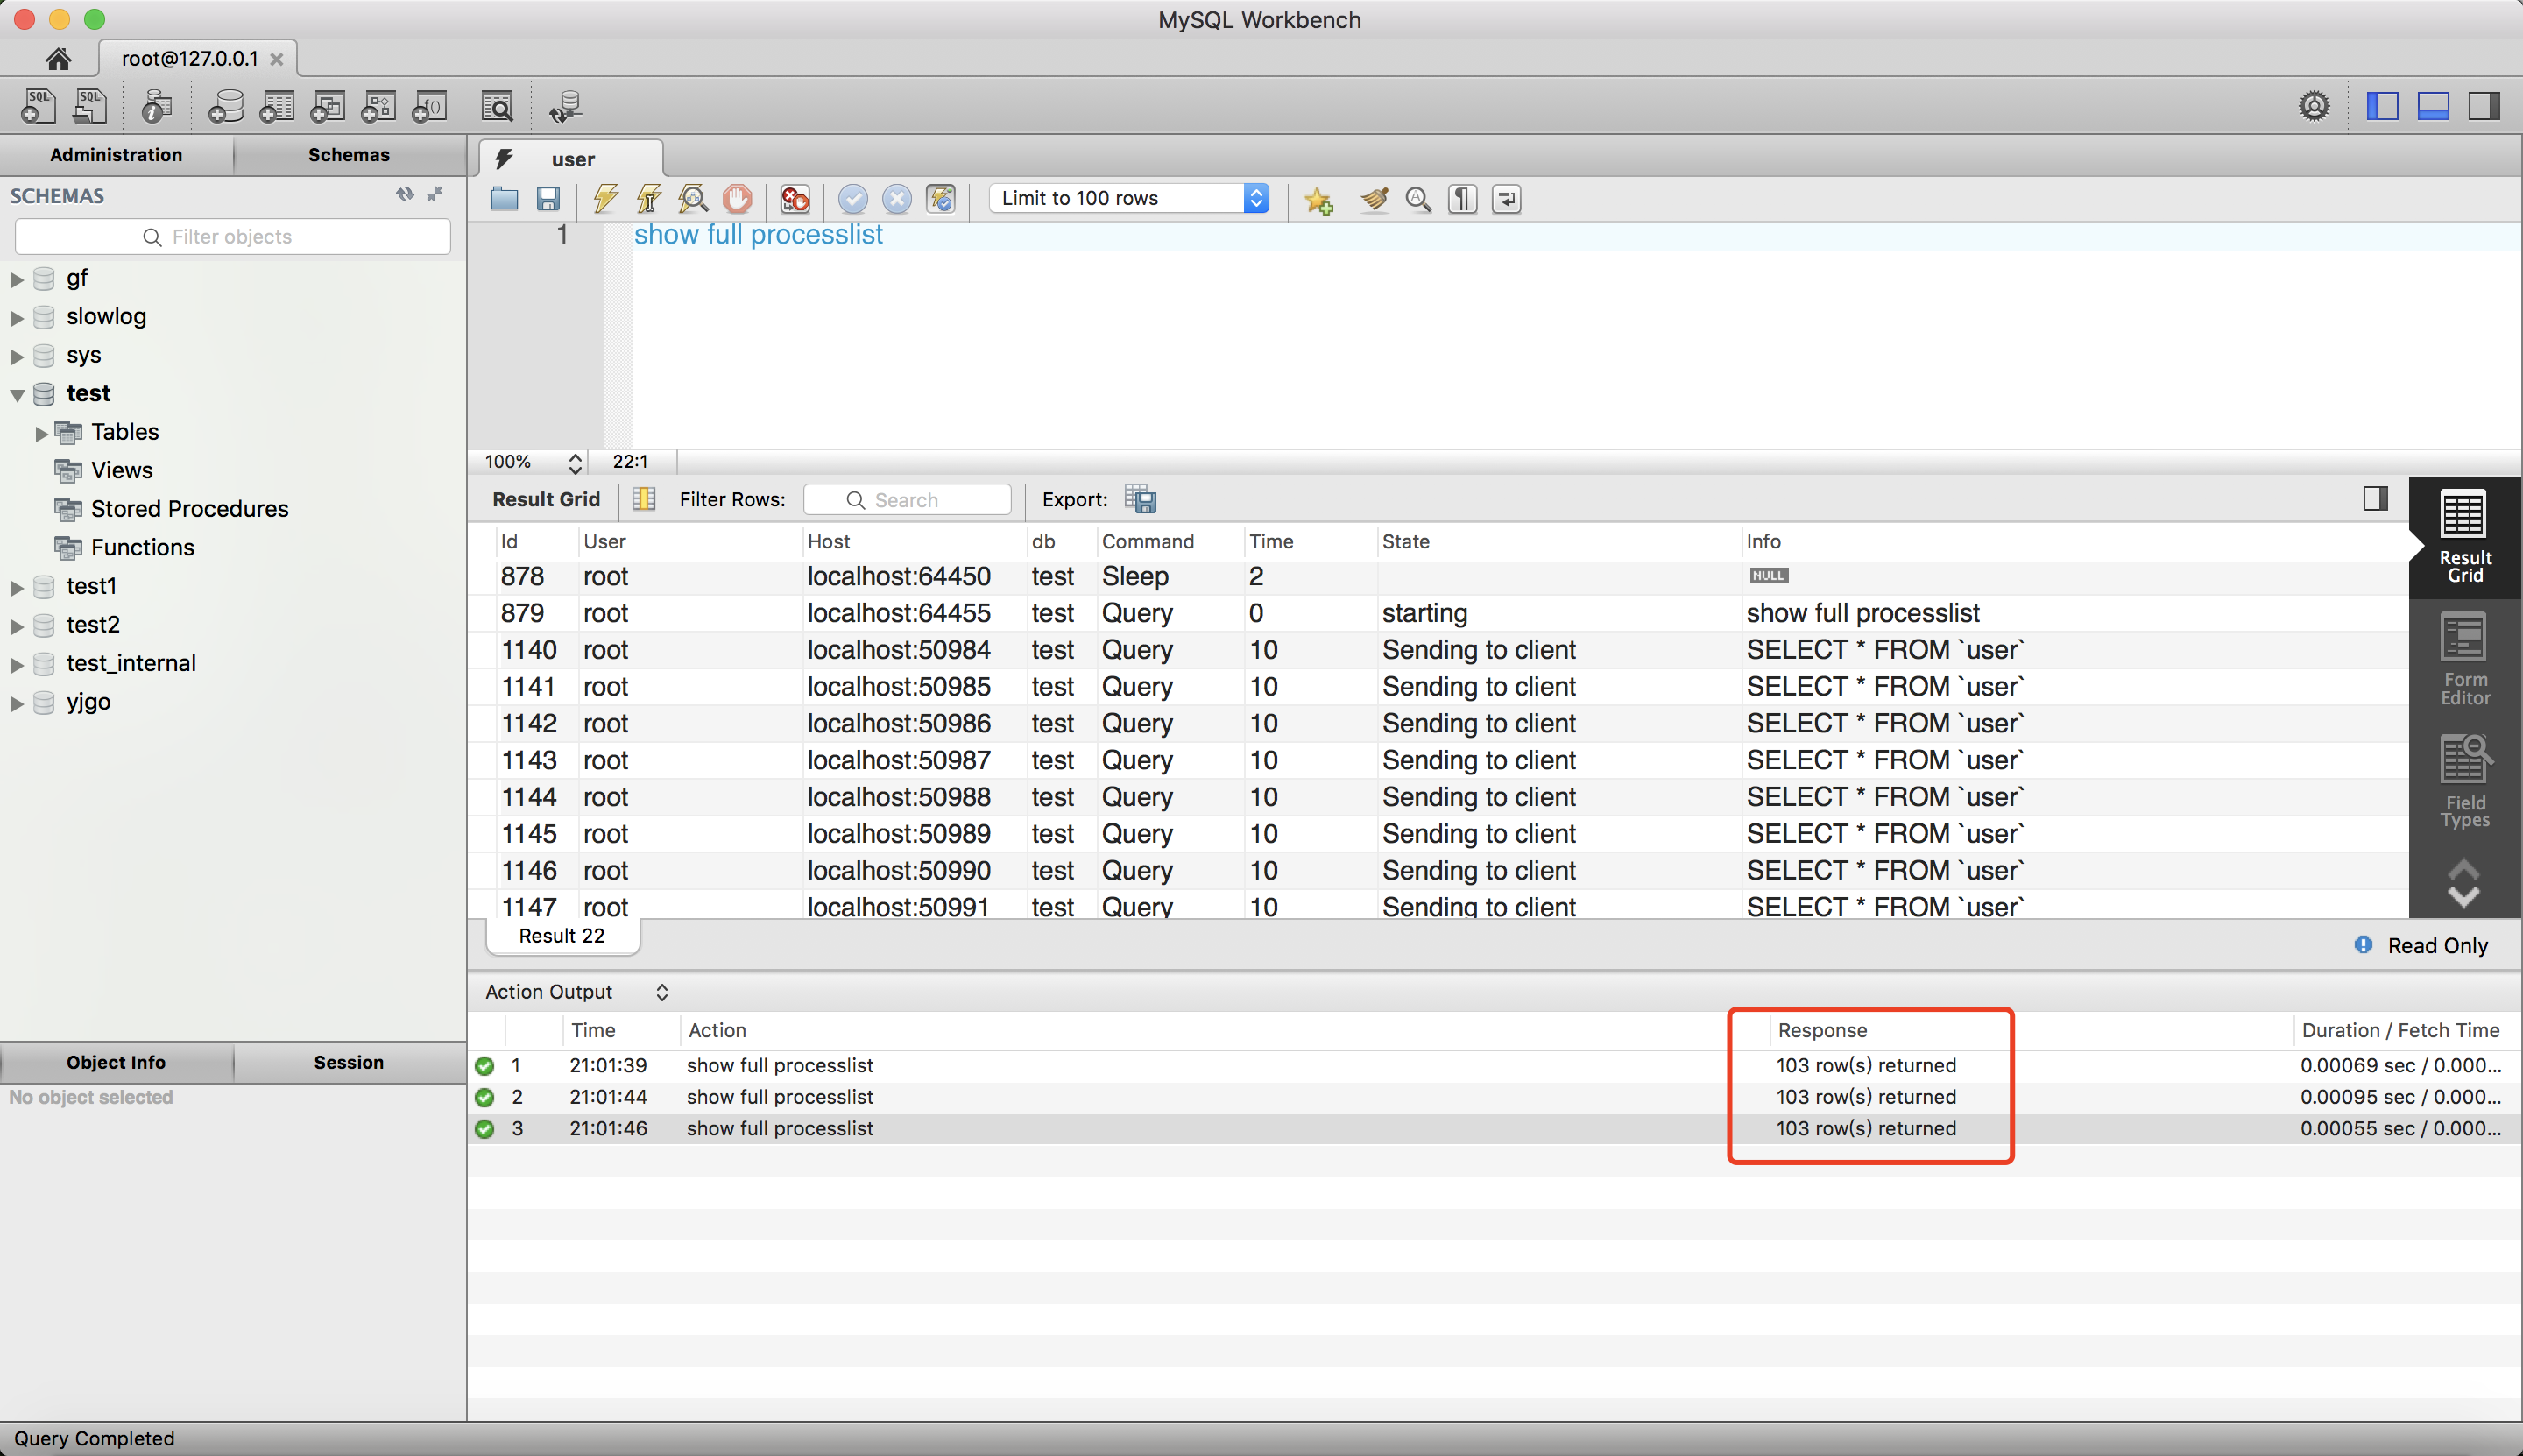The image size is (2523, 1456).
Task: Execute the query lightning bolt icon
Action: 605,198
